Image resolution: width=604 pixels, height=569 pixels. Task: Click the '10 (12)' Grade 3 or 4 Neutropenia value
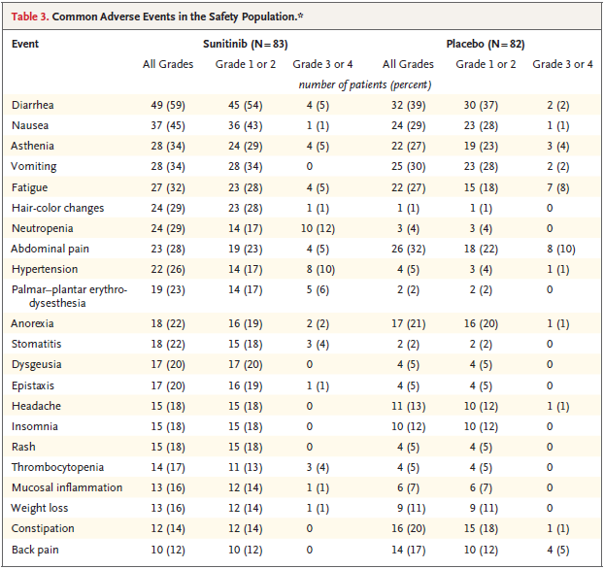pos(318,228)
